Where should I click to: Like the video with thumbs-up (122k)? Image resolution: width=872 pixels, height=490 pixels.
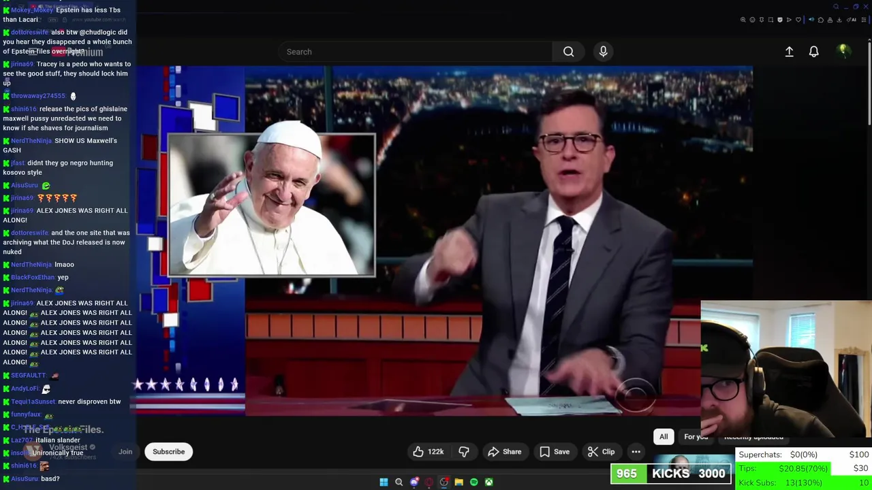429,452
